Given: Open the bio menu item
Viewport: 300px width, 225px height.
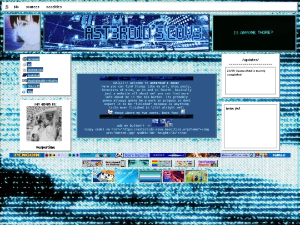Looking at the screenshot, I should point(16,7).
